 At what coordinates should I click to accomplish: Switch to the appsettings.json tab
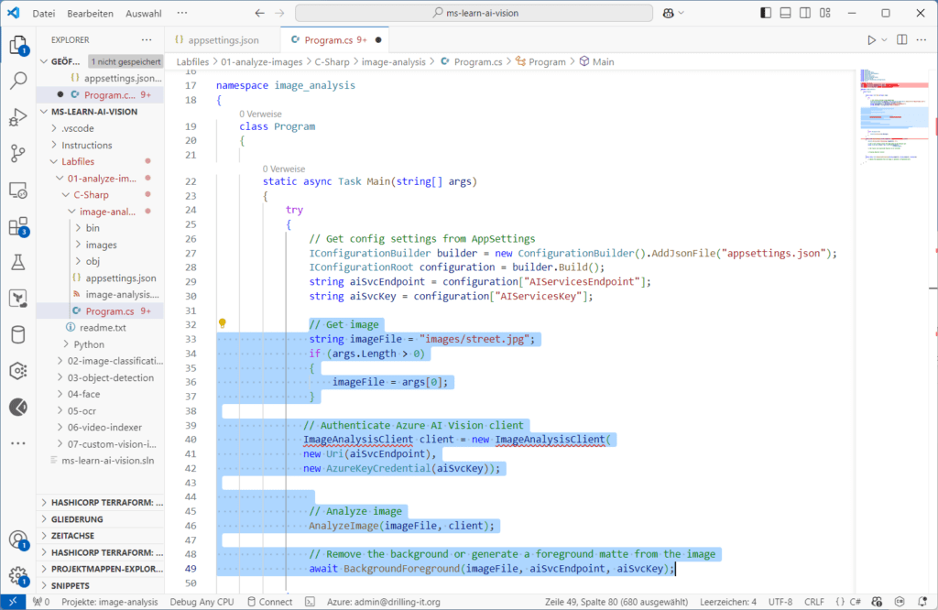pos(222,40)
